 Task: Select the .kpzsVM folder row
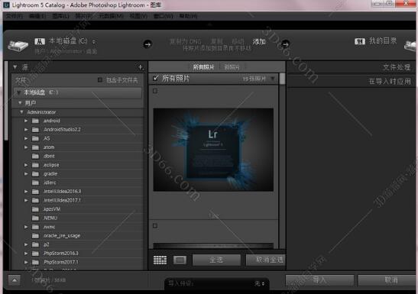tap(78, 209)
